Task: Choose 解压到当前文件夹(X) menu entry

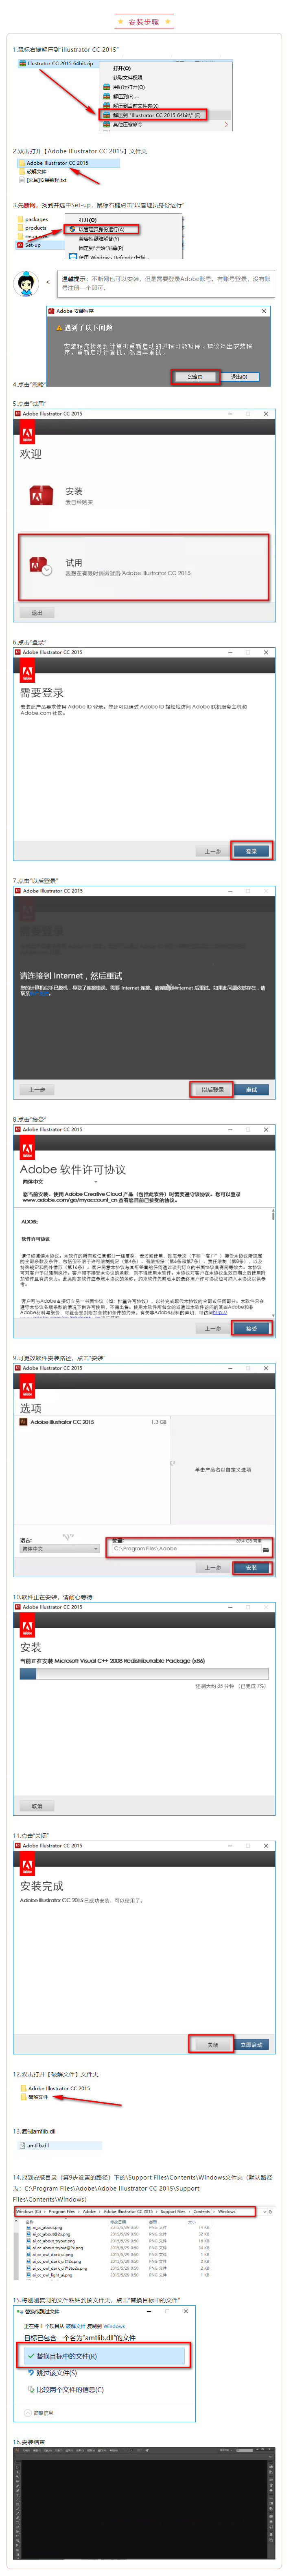Action: click(x=136, y=105)
